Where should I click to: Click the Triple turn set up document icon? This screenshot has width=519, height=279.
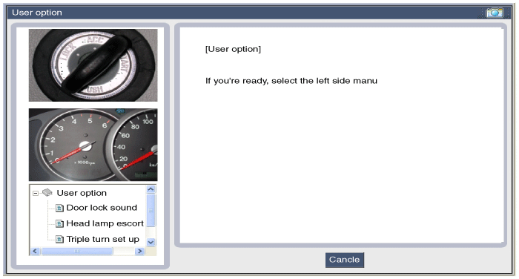click(59, 239)
